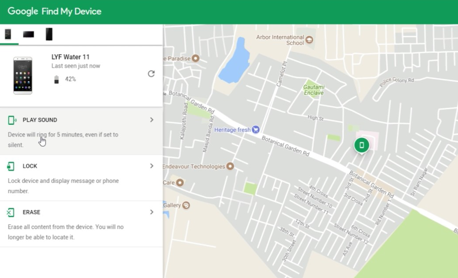
Task: Open the PLAY SOUND option
Action: [x=81, y=131]
